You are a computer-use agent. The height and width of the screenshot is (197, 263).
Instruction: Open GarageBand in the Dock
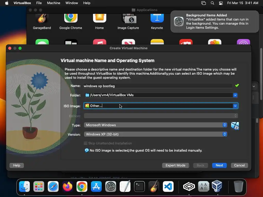[x=154, y=186]
